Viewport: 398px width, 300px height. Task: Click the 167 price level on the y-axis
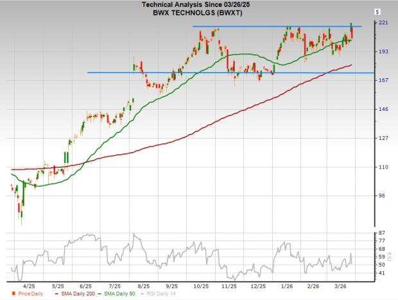(x=383, y=80)
